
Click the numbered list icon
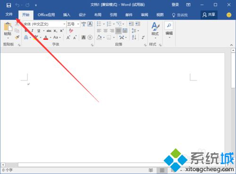click(x=109, y=24)
